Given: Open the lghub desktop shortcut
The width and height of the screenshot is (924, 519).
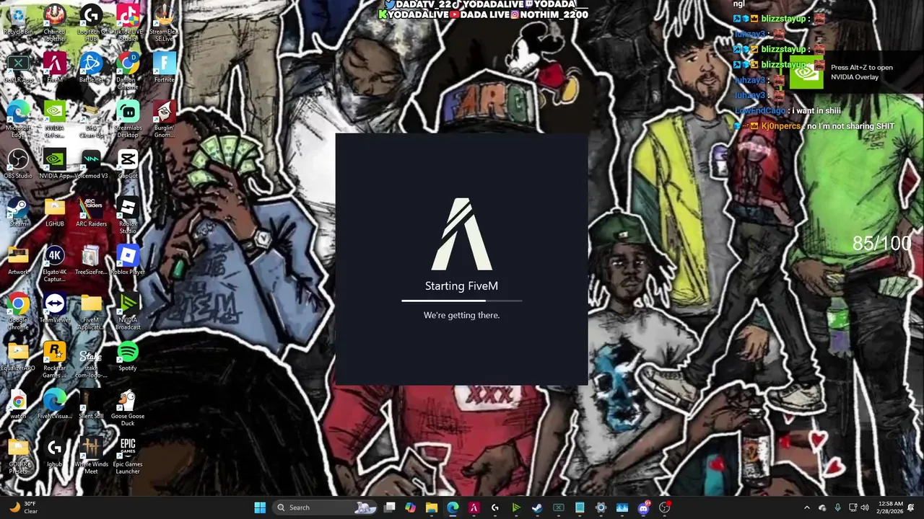Looking at the screenshot, I should pos(55,453).
